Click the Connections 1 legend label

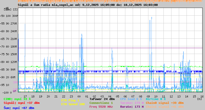pos(101,103)
